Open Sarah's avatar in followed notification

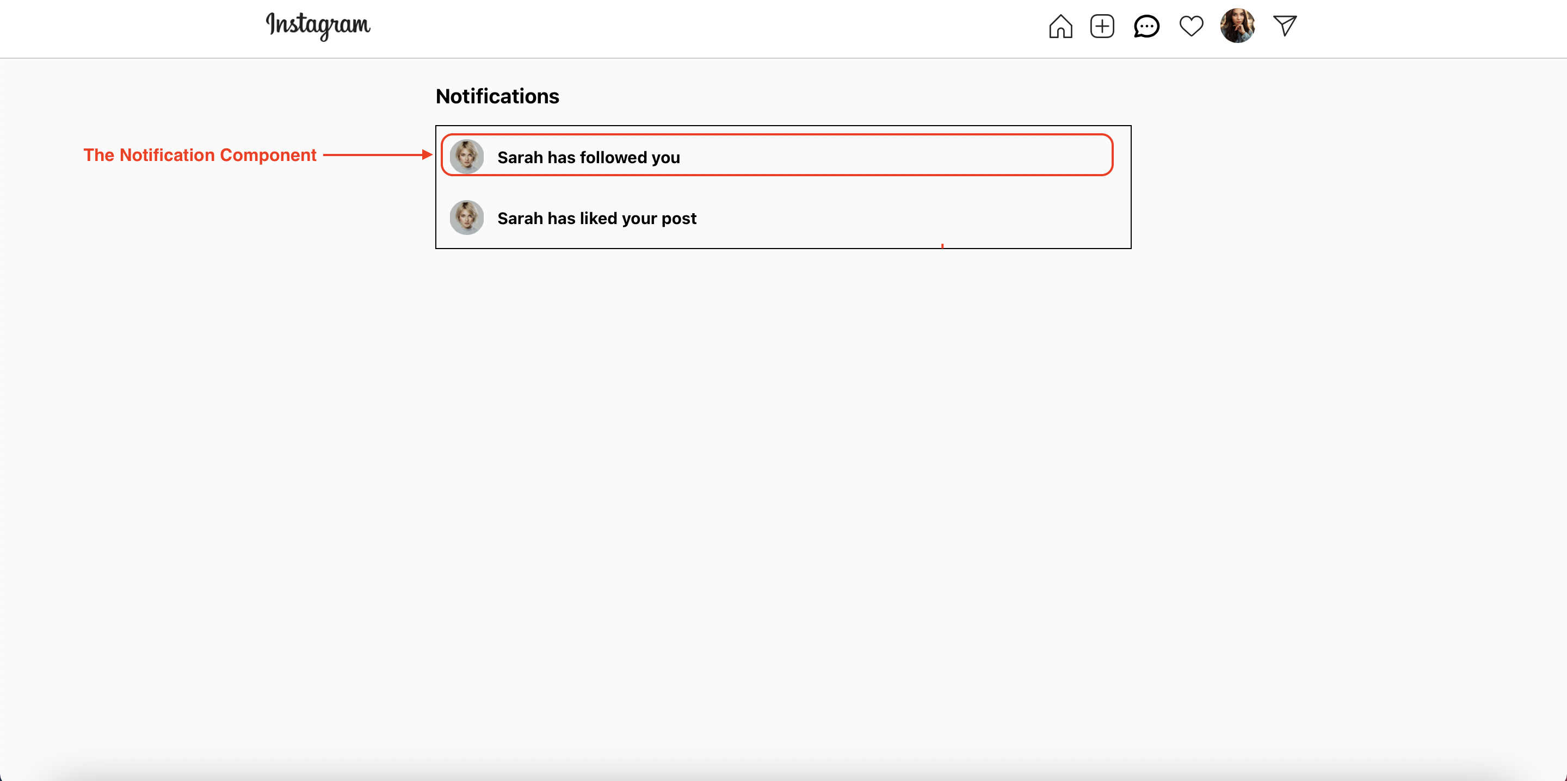coord(467,157)
